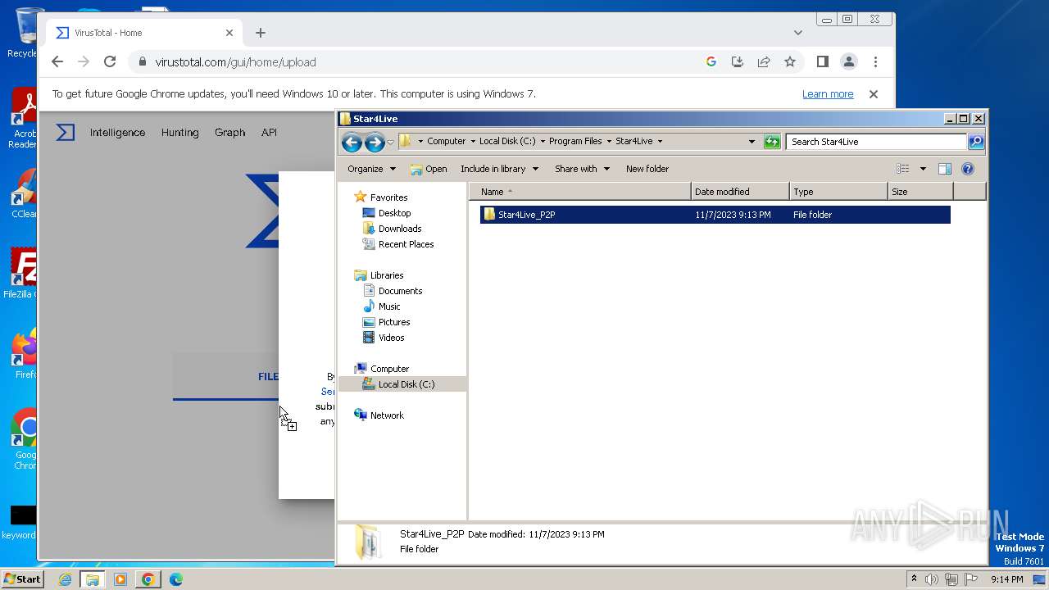Select the Star4Live_P2P folder

(x=715, y=215)
